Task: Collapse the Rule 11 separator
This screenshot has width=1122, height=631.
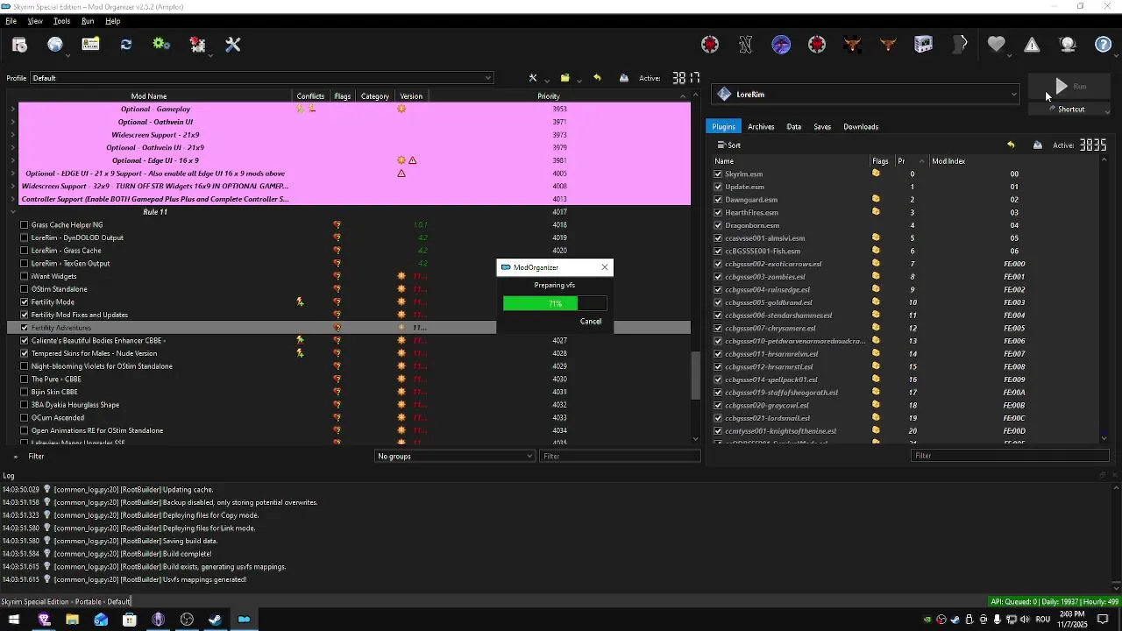Action: pyautogui.click(x=13, y=212)
